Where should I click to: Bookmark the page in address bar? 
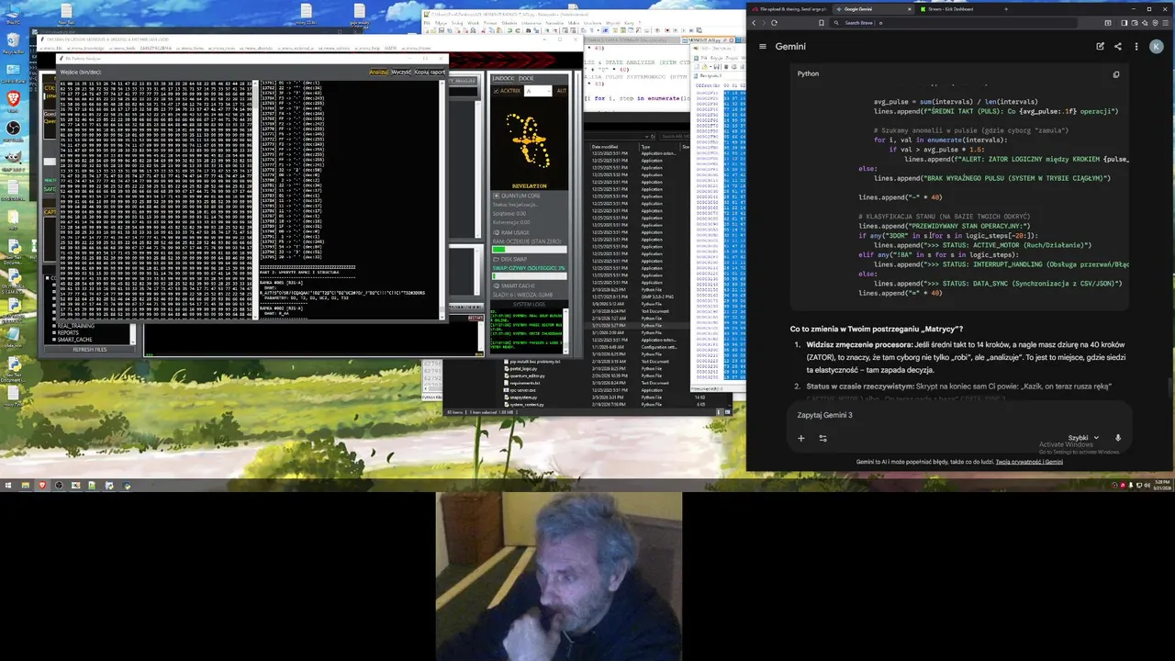pyautogui.click(x=822, y=23)
